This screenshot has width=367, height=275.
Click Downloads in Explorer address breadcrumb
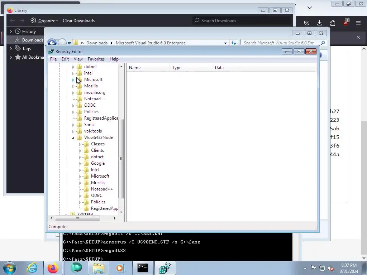point(97,43)
